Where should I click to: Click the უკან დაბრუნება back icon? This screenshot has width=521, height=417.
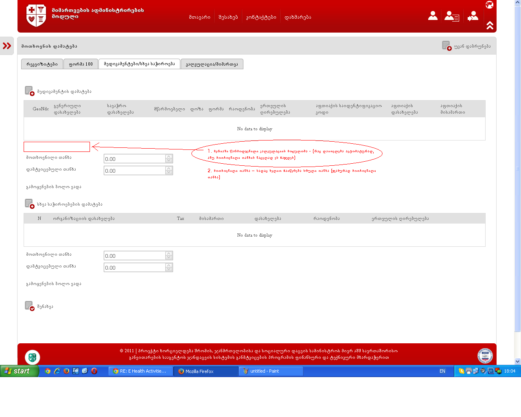pyautogui.click(x=447, y=46)
